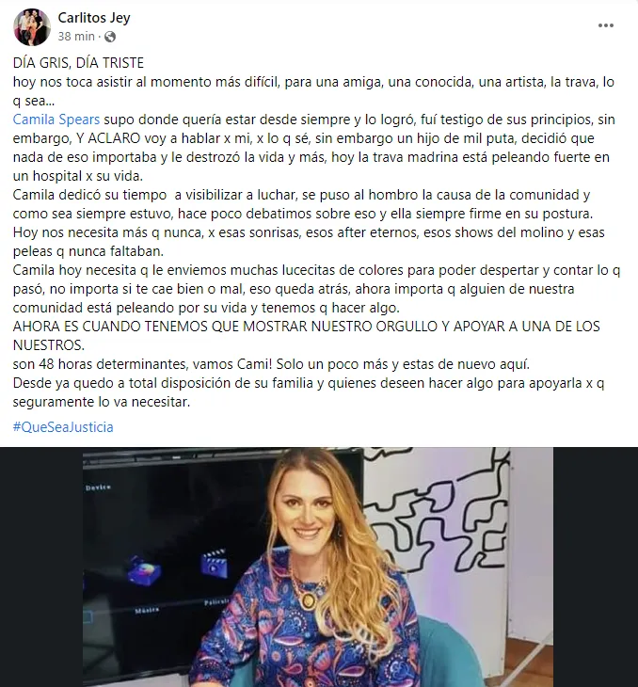Click the public globe audience icon
The width and height of the screenshot is (638, 687).
tap(110, 37)
